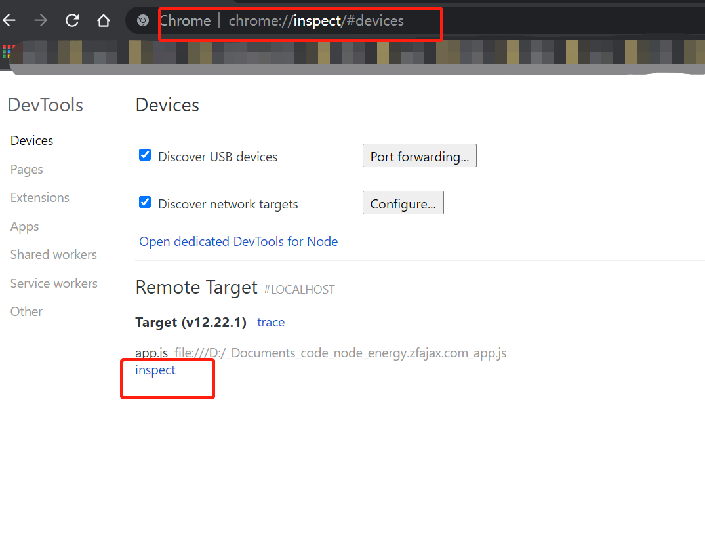The image size is (705, 533).
Task: Toggle Discover USB devices checkbox
Action: pyautogui.click(x=145, y=155)
